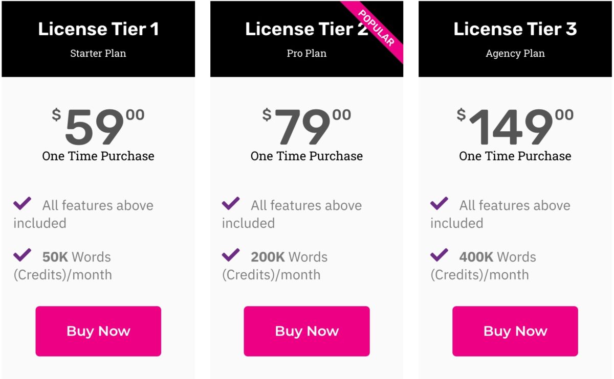
Task: Click the checkmark beside 200K Words
Action: (231, 255)
